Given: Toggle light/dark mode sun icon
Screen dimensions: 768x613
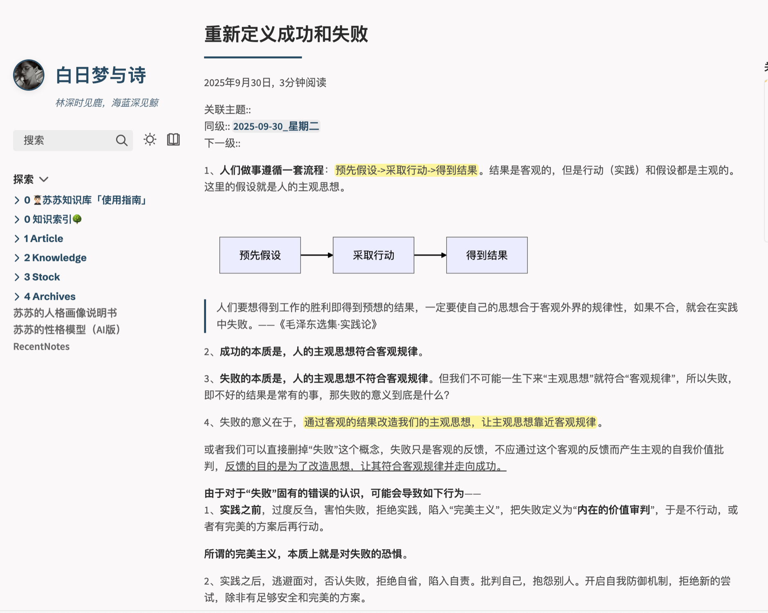Looking at the screenshot, I should click(150, 140).
